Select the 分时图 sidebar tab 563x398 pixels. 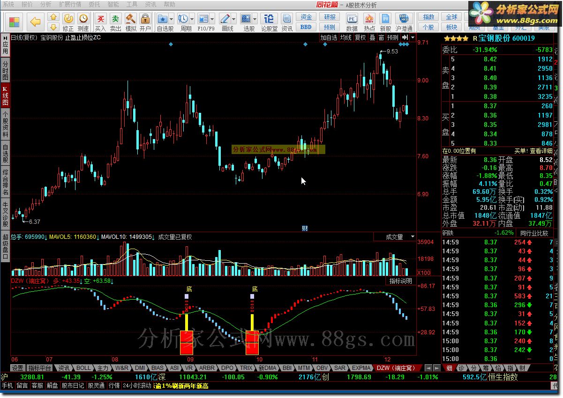click(5, 70)
